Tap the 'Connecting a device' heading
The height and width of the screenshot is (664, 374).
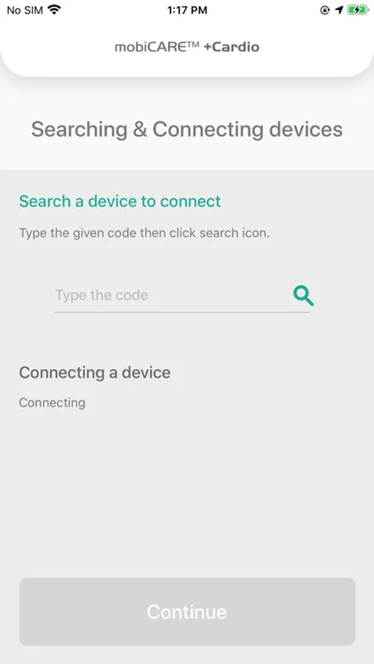95,373
